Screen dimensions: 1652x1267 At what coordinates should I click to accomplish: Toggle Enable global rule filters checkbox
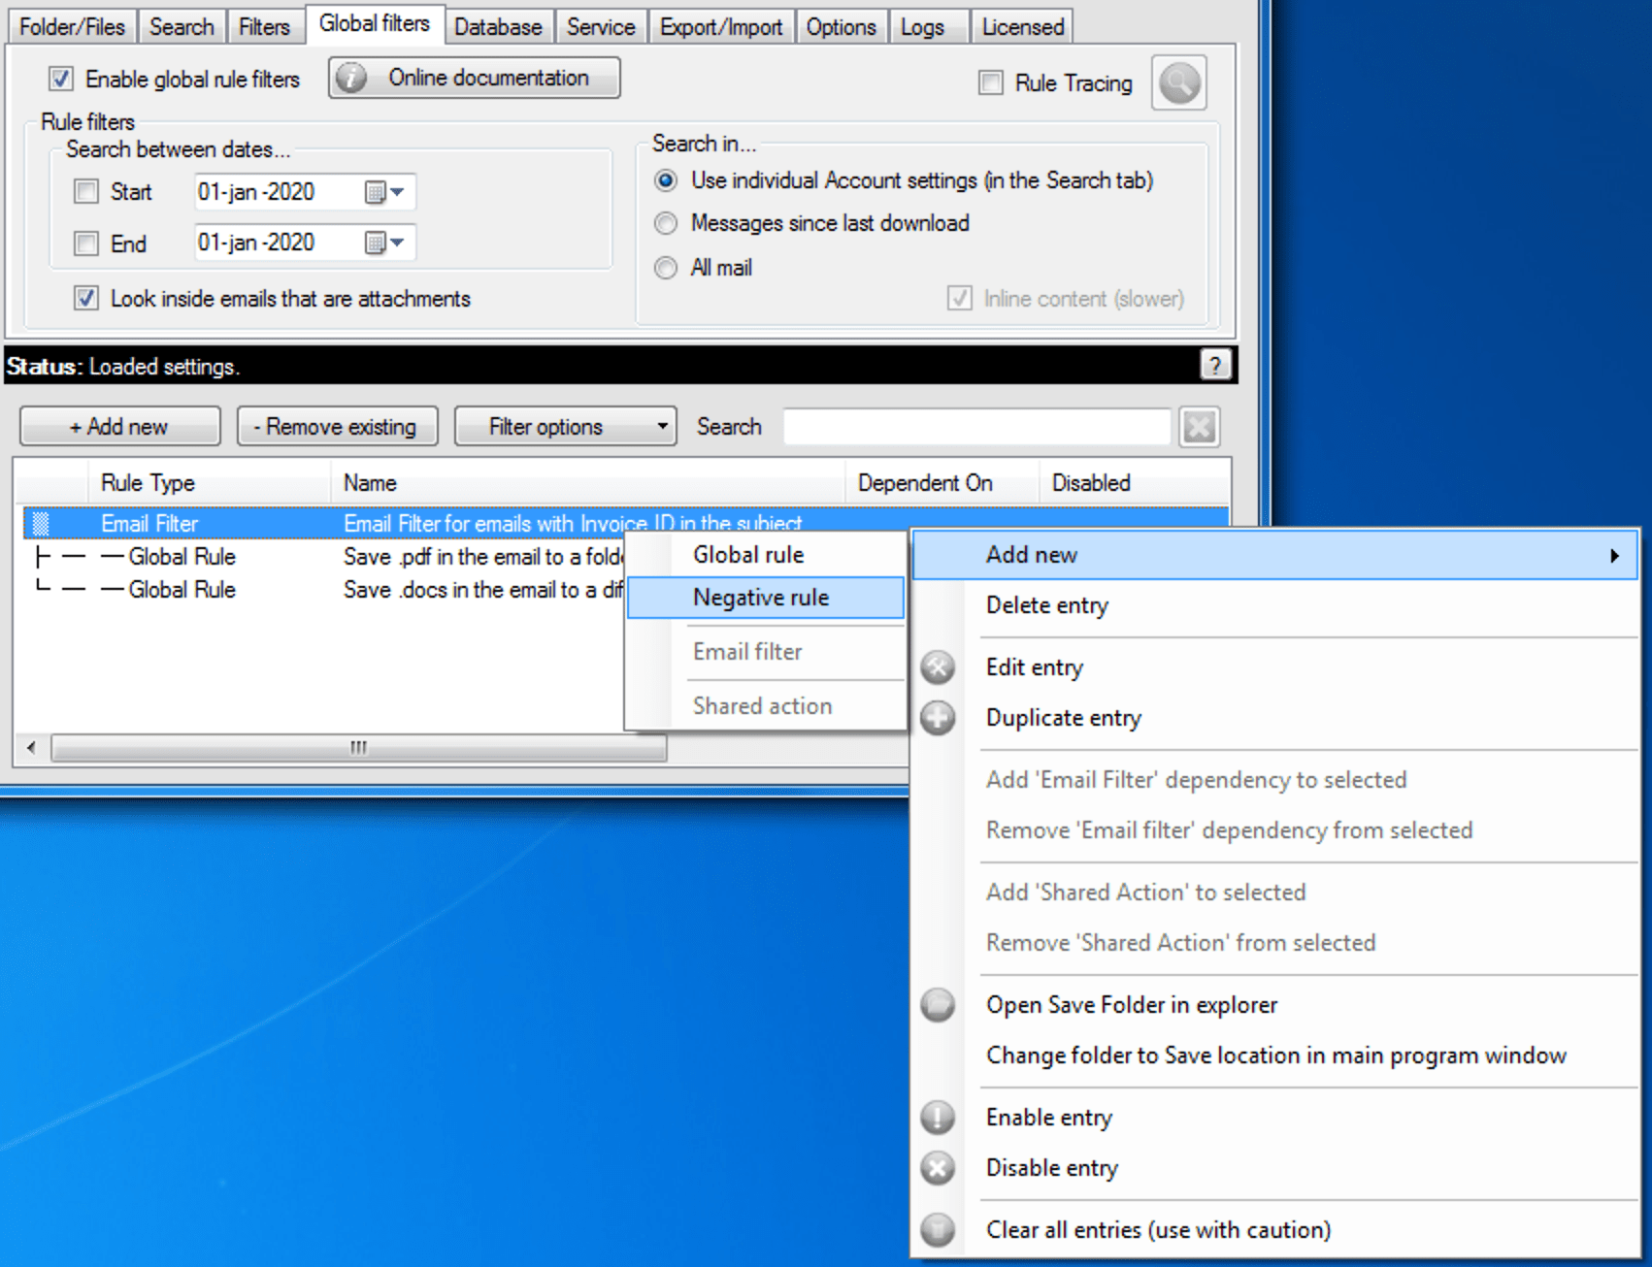click(61, 79)
